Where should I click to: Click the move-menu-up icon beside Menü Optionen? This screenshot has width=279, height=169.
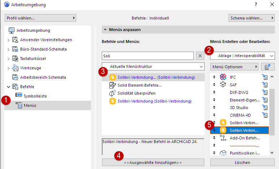[267, 66]
